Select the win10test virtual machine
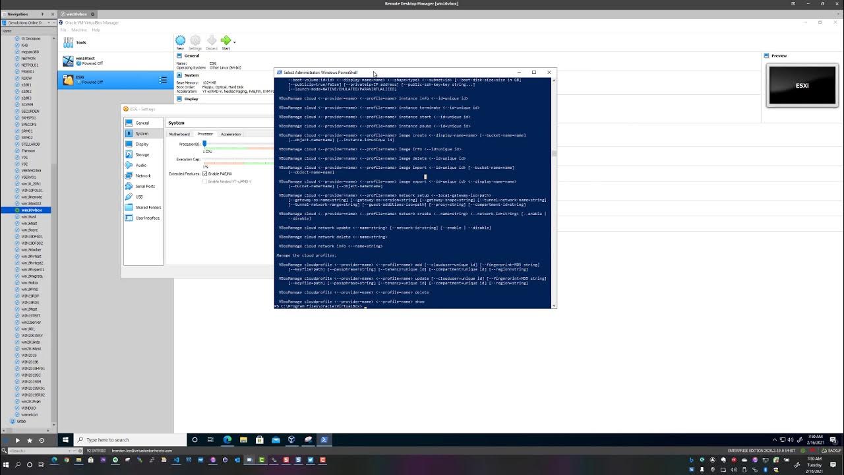 point(115,61)
